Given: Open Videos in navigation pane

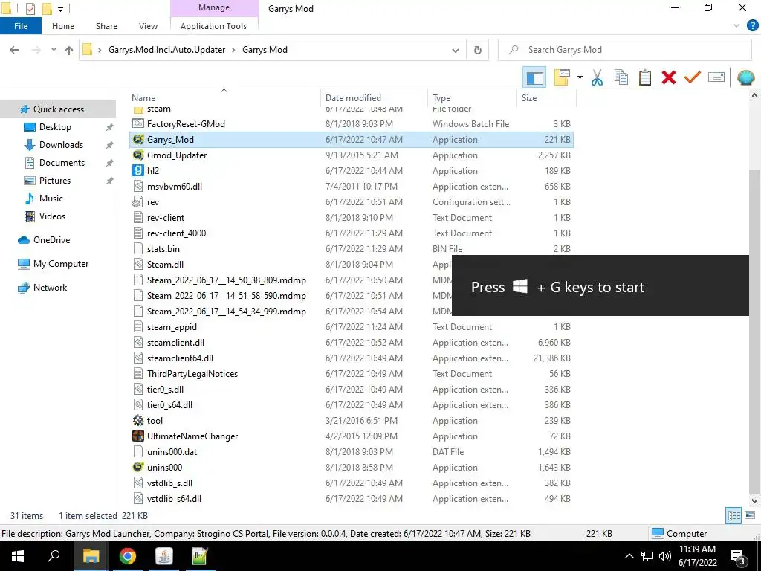Looking at the screenshot, I should point(52,216).
